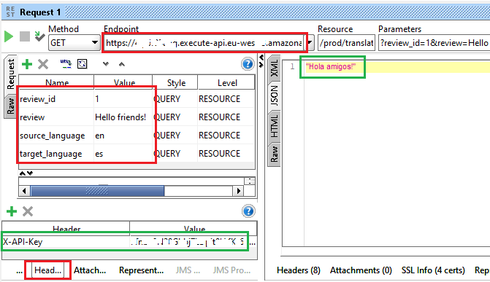
Task: Click the refresh parameters icon in toolbar
Action: pyautogui.click(x=83, y=64)
